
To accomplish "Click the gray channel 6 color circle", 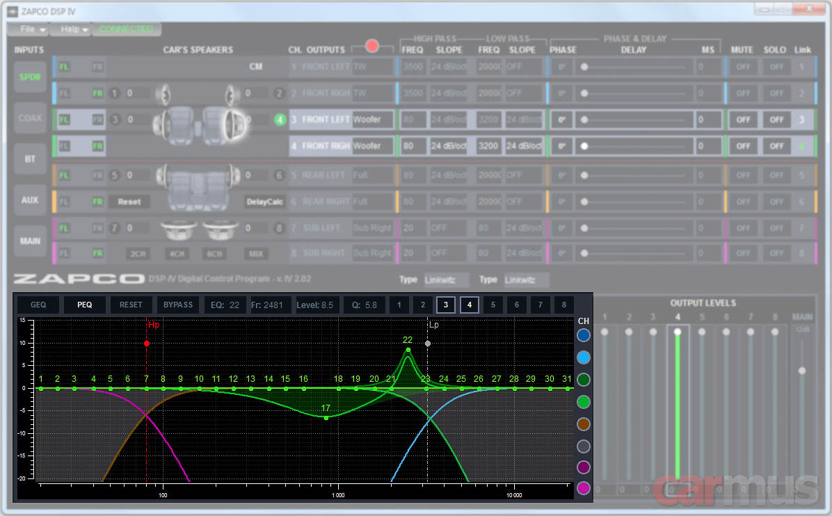I will [583, 446].
